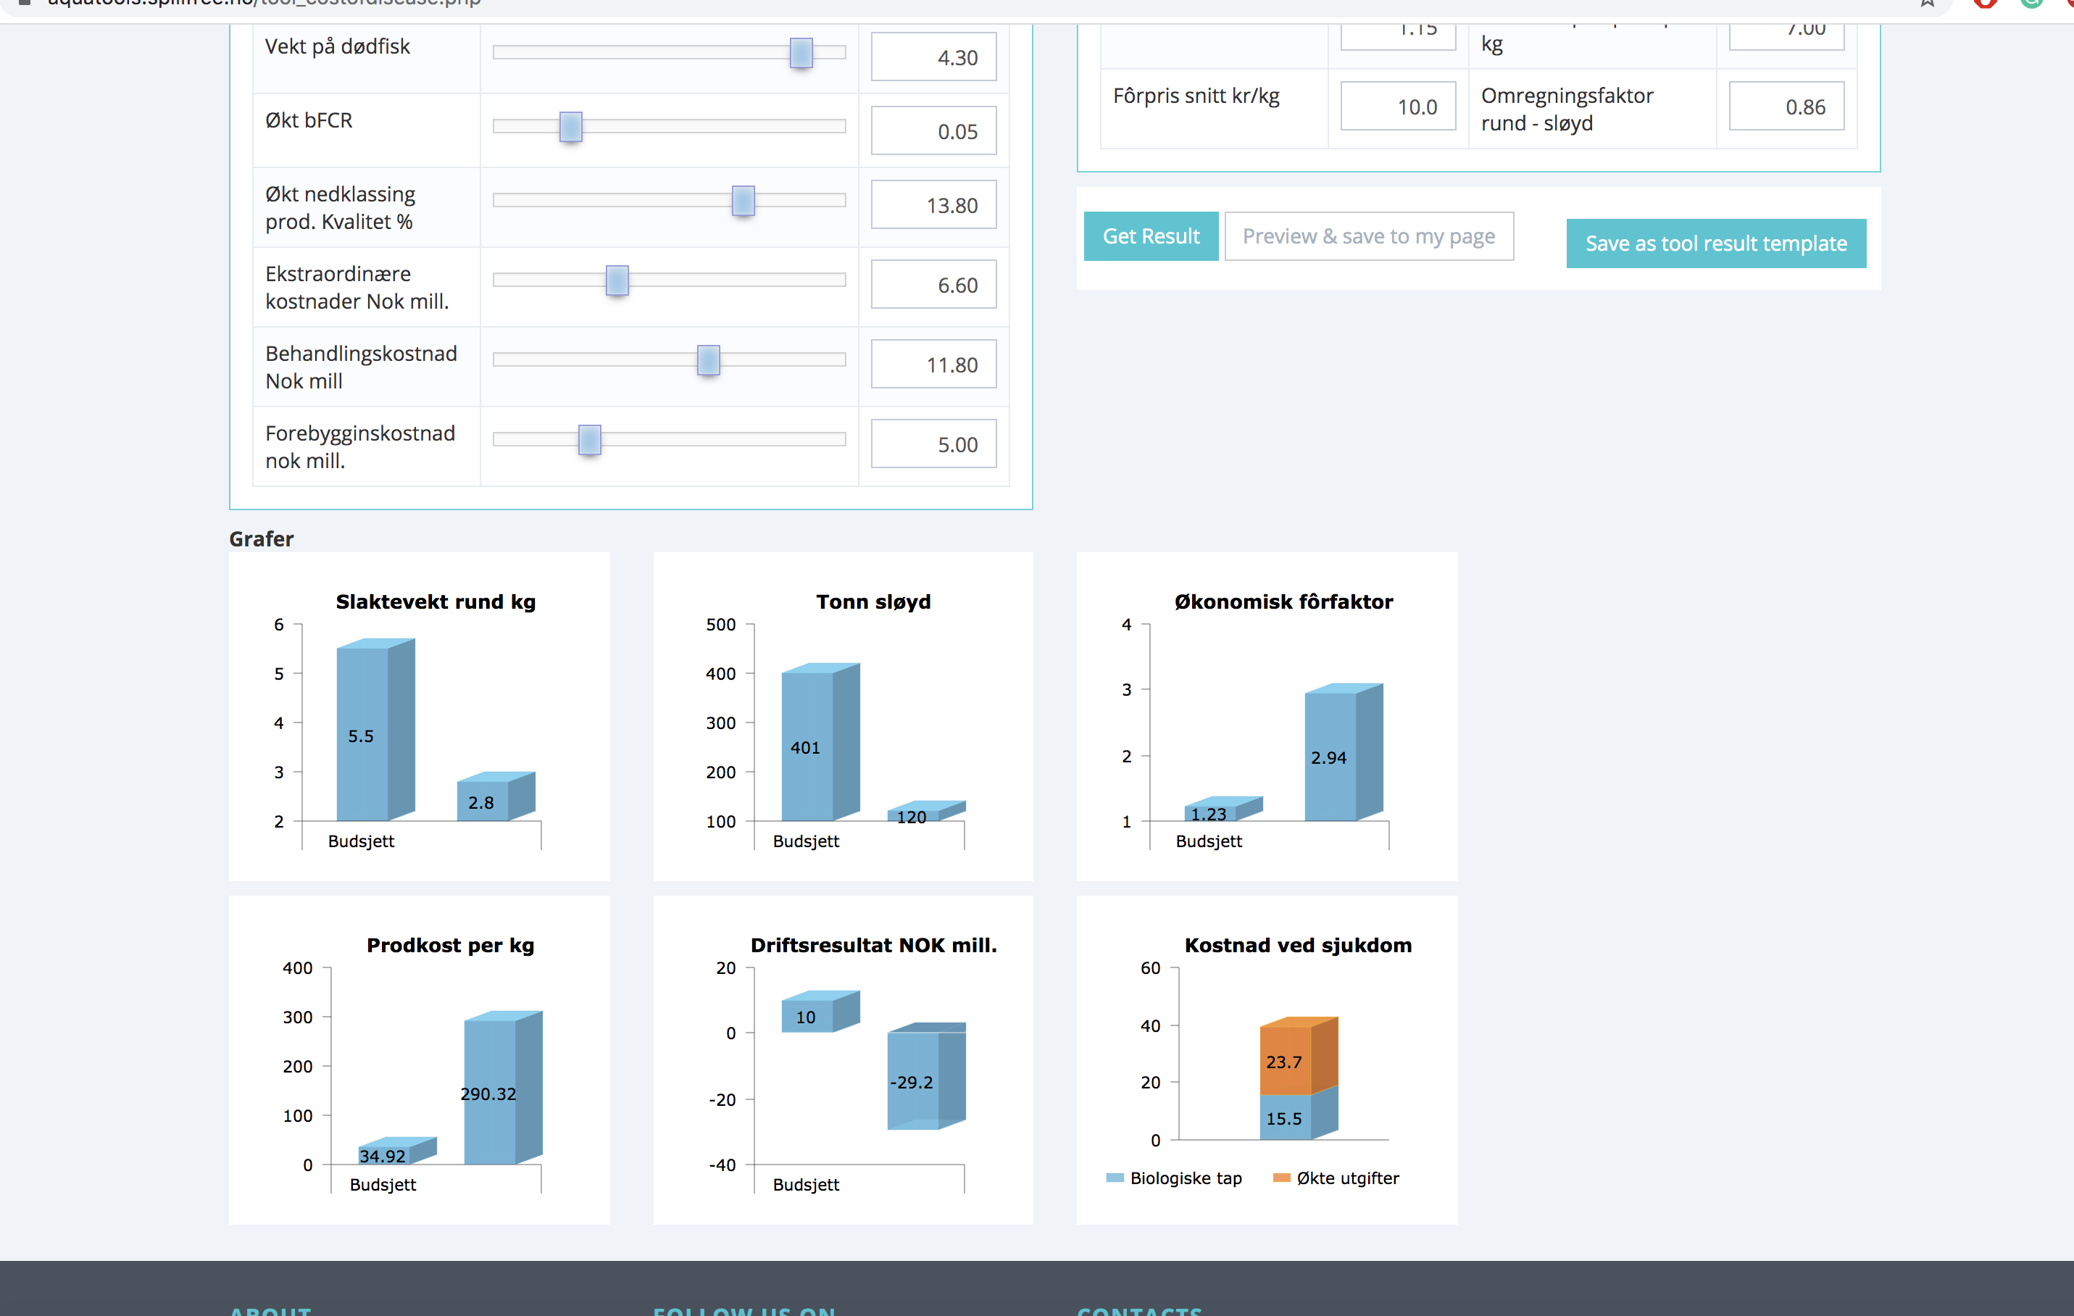Screen dimensions: 2074x1316
Task: Click the green Grammarly extension icon
Action: click(x=2032, y=3)
